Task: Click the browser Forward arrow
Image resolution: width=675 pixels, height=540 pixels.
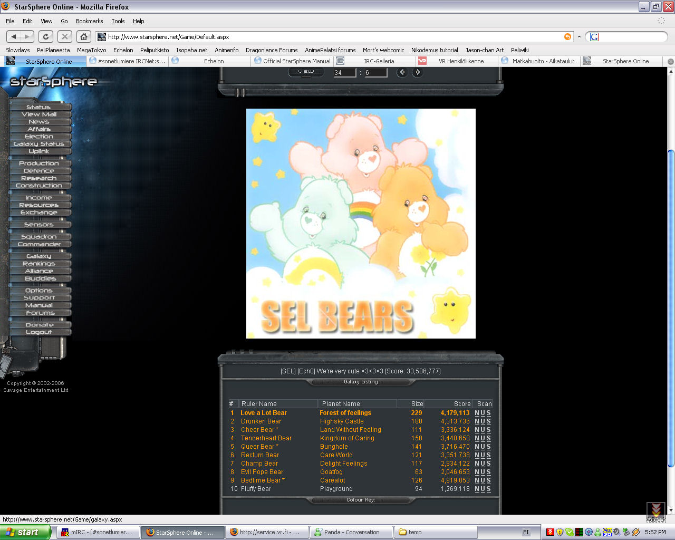Action: 27,36
